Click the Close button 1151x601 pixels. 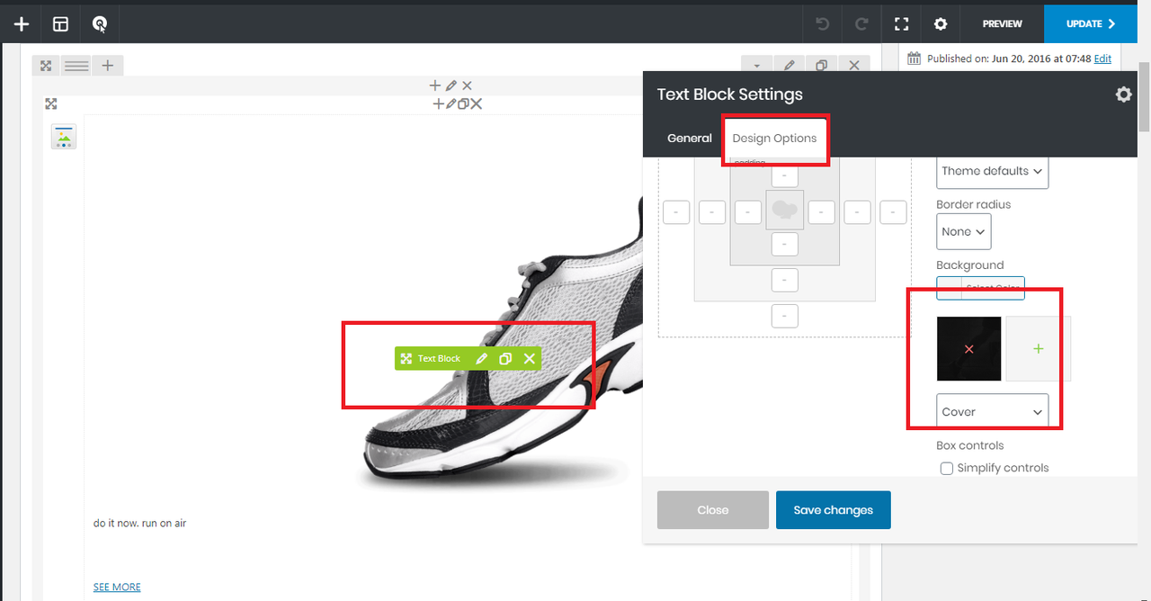point(713,510)
